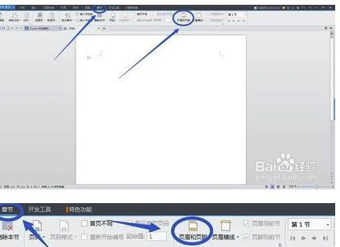
Task: Expand the 页码 dropdown arrow
Action: coord(43,237)
